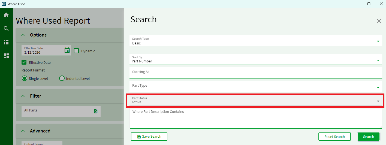Click the Starting At input field
The height and width of the screenshot is (145, 386).
coord(256,73)
